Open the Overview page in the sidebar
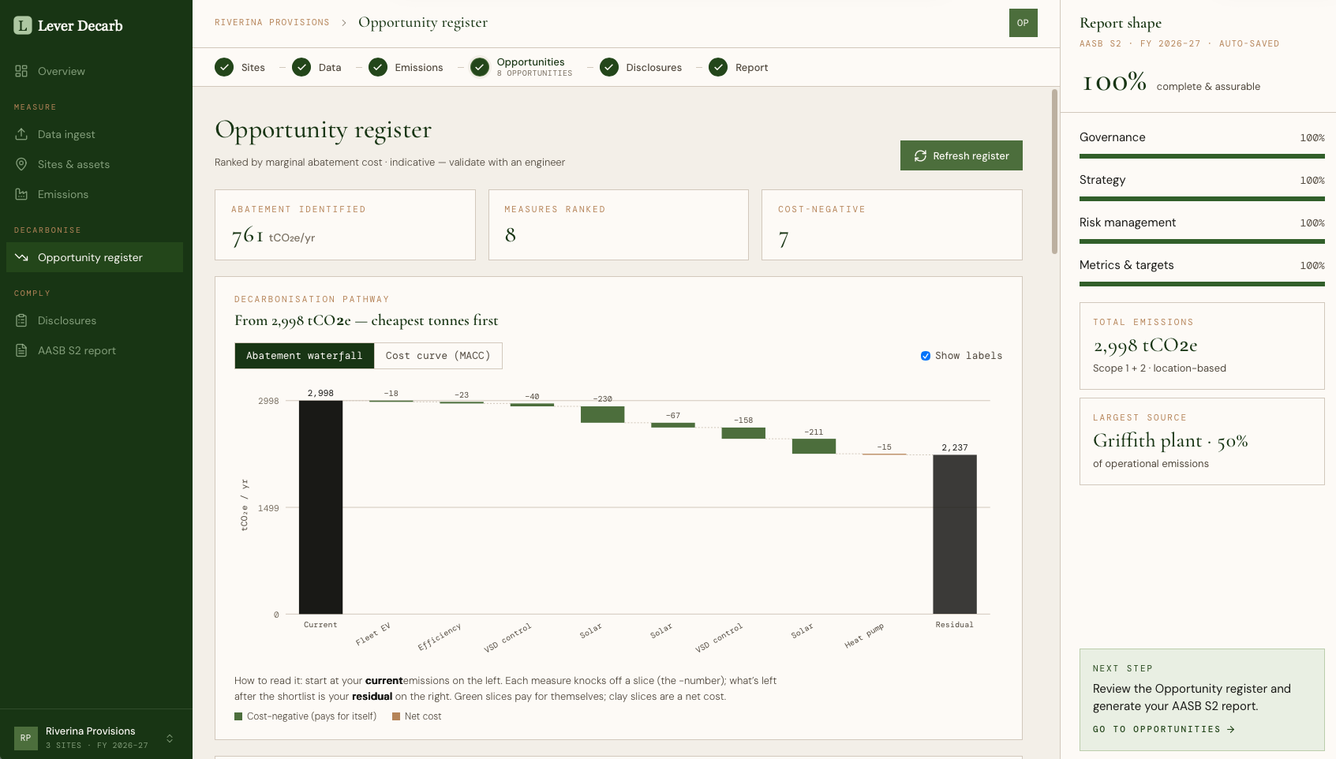This screenshot has height=759, width=1336. click(x=95, y=71)
